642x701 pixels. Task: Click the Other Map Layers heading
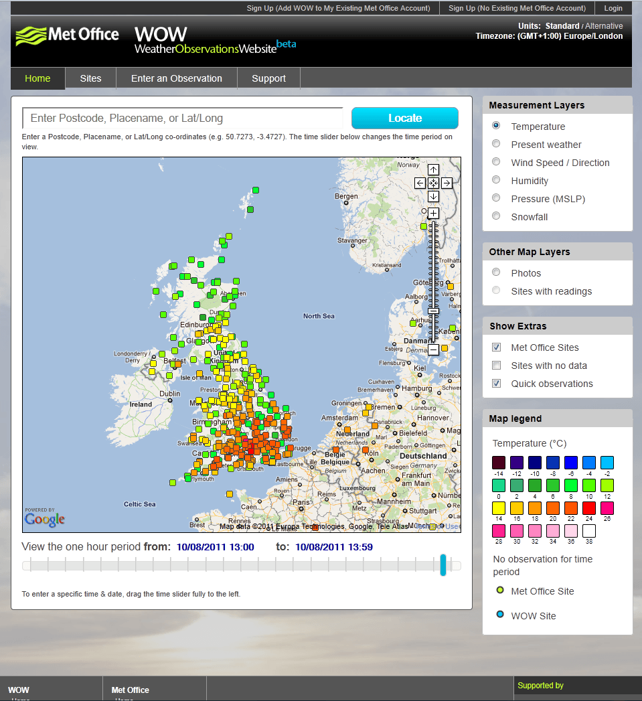tap(530, 252)
